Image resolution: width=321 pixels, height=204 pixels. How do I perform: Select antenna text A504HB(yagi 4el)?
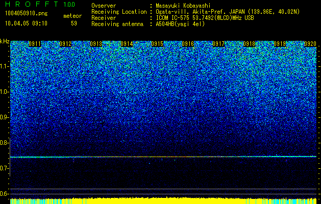[180, 24]
